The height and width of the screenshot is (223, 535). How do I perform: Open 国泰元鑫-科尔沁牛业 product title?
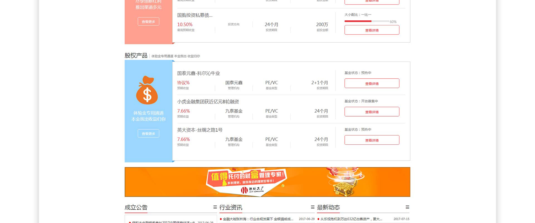[x=198, y=73]
